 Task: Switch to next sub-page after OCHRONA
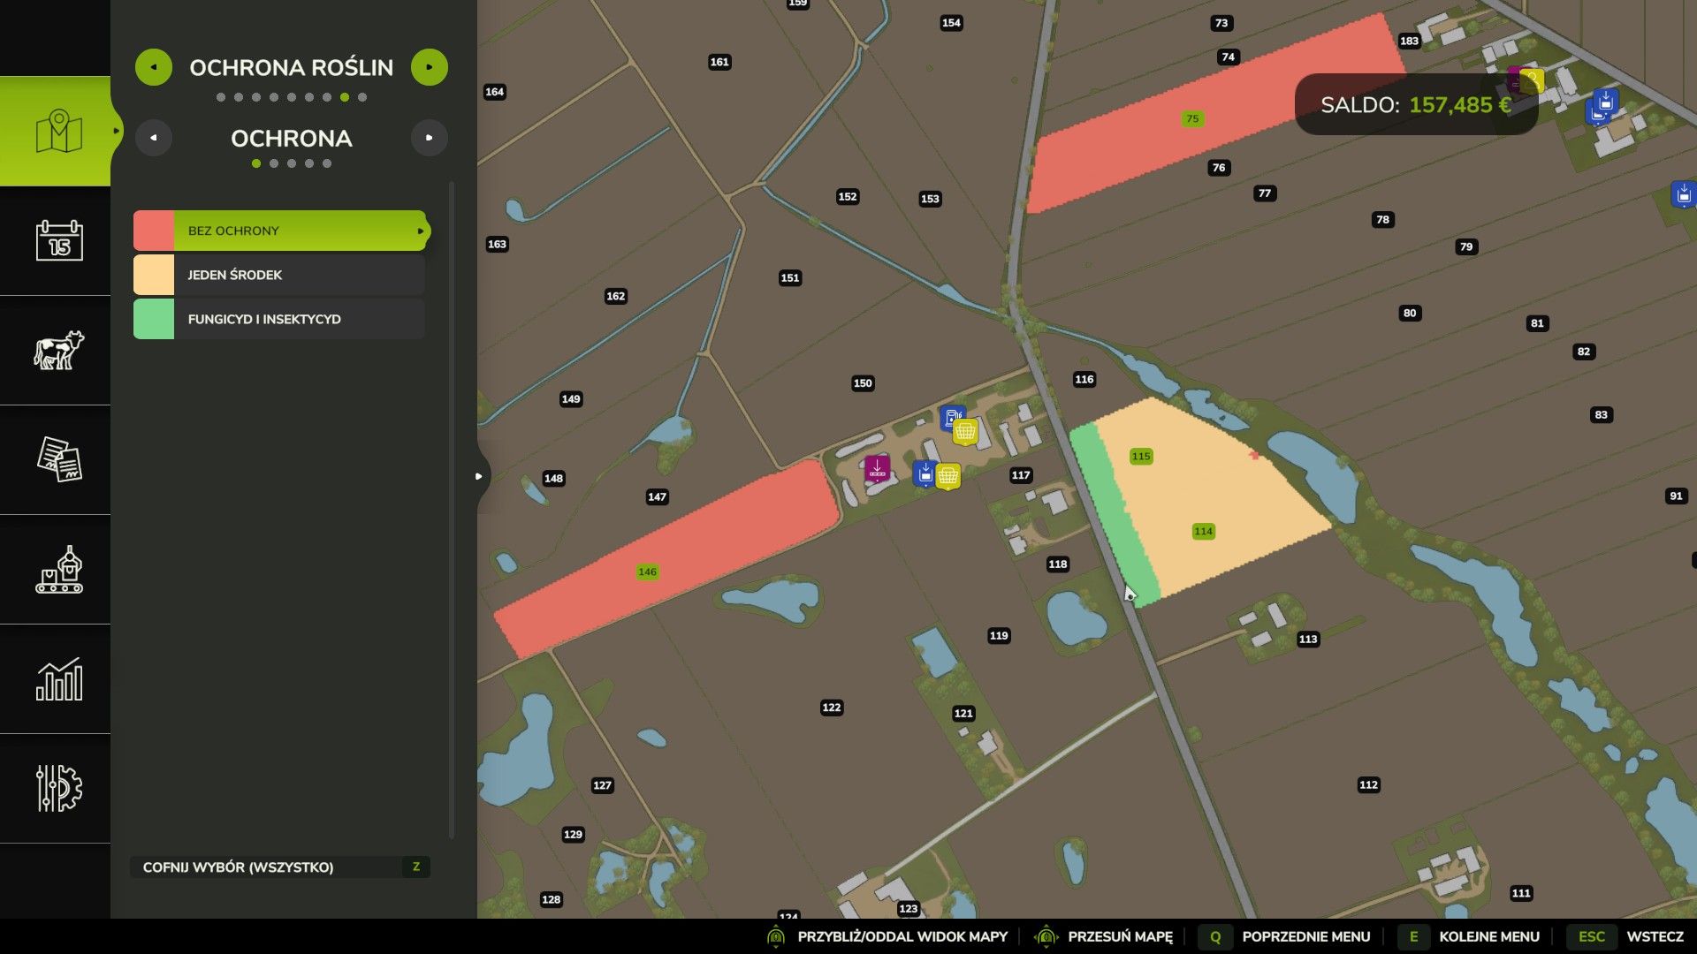[x=430, y=138]
